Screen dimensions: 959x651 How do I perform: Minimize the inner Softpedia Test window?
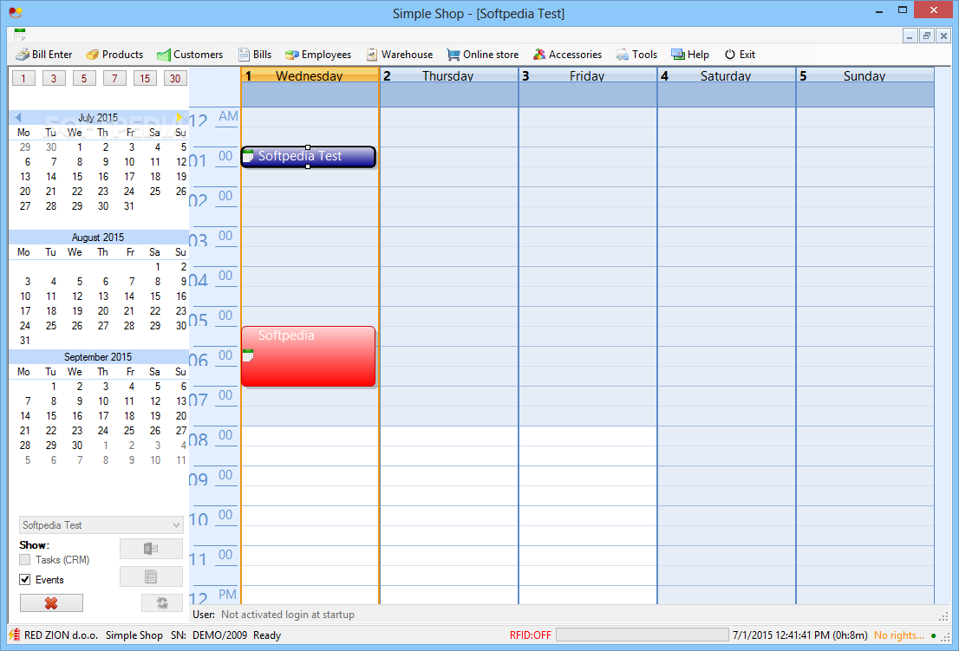tap(910, 36)
